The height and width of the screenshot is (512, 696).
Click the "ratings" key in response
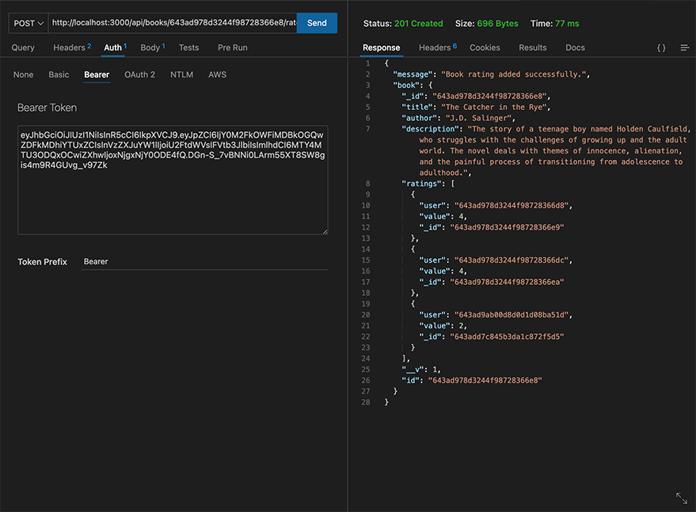(x=422, y=184)
